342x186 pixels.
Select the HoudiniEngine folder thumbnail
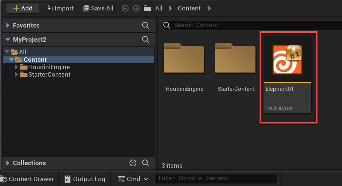pyautogui.click(x=184, y=58)
